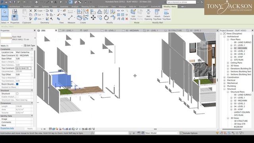Click the Cope geometry tool
Screen dimensions: 254x143
[38, 11]
